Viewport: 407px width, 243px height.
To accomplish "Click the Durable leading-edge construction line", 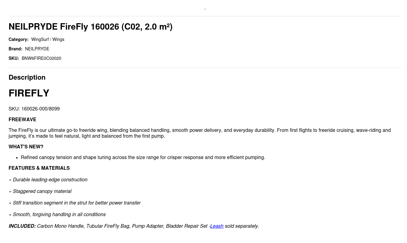I will (x=50, y=180).
